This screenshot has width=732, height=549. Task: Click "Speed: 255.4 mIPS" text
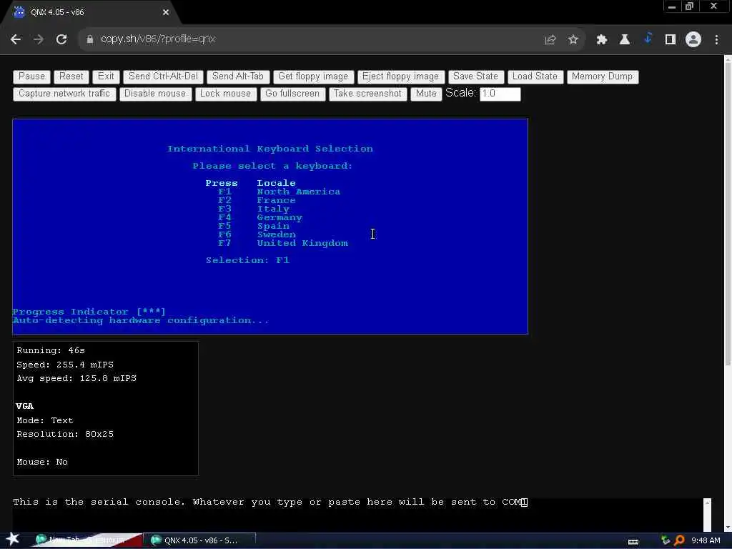click(65, 365)
